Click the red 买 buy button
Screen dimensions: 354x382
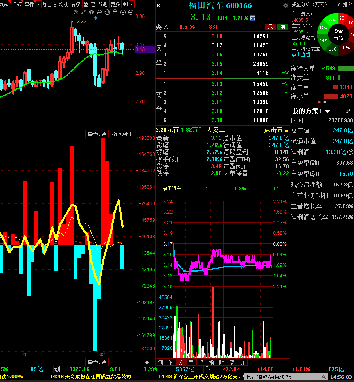270,27
